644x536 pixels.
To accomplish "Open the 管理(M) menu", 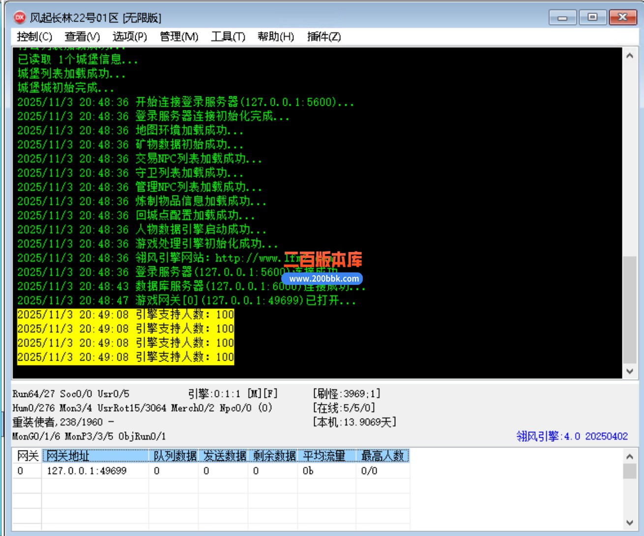I will pos(179,37).
